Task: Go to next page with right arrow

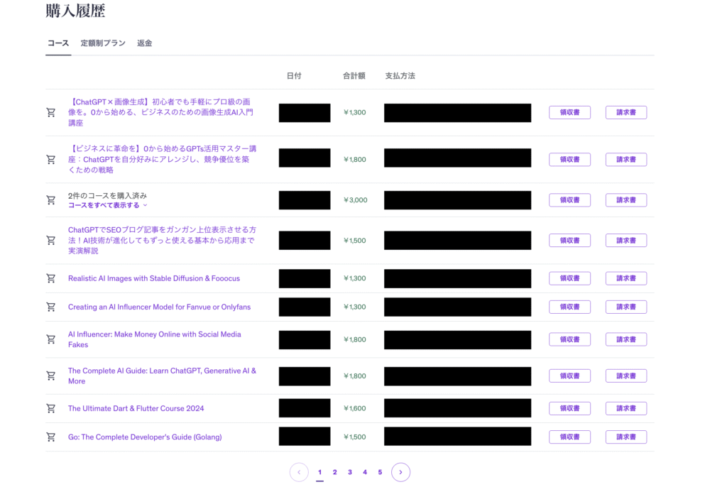Action: coord(400,472)
